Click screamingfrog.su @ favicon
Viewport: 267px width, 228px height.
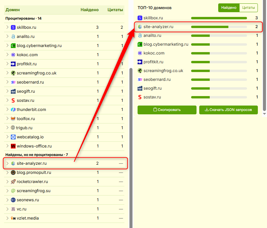(x=13, y=191)
